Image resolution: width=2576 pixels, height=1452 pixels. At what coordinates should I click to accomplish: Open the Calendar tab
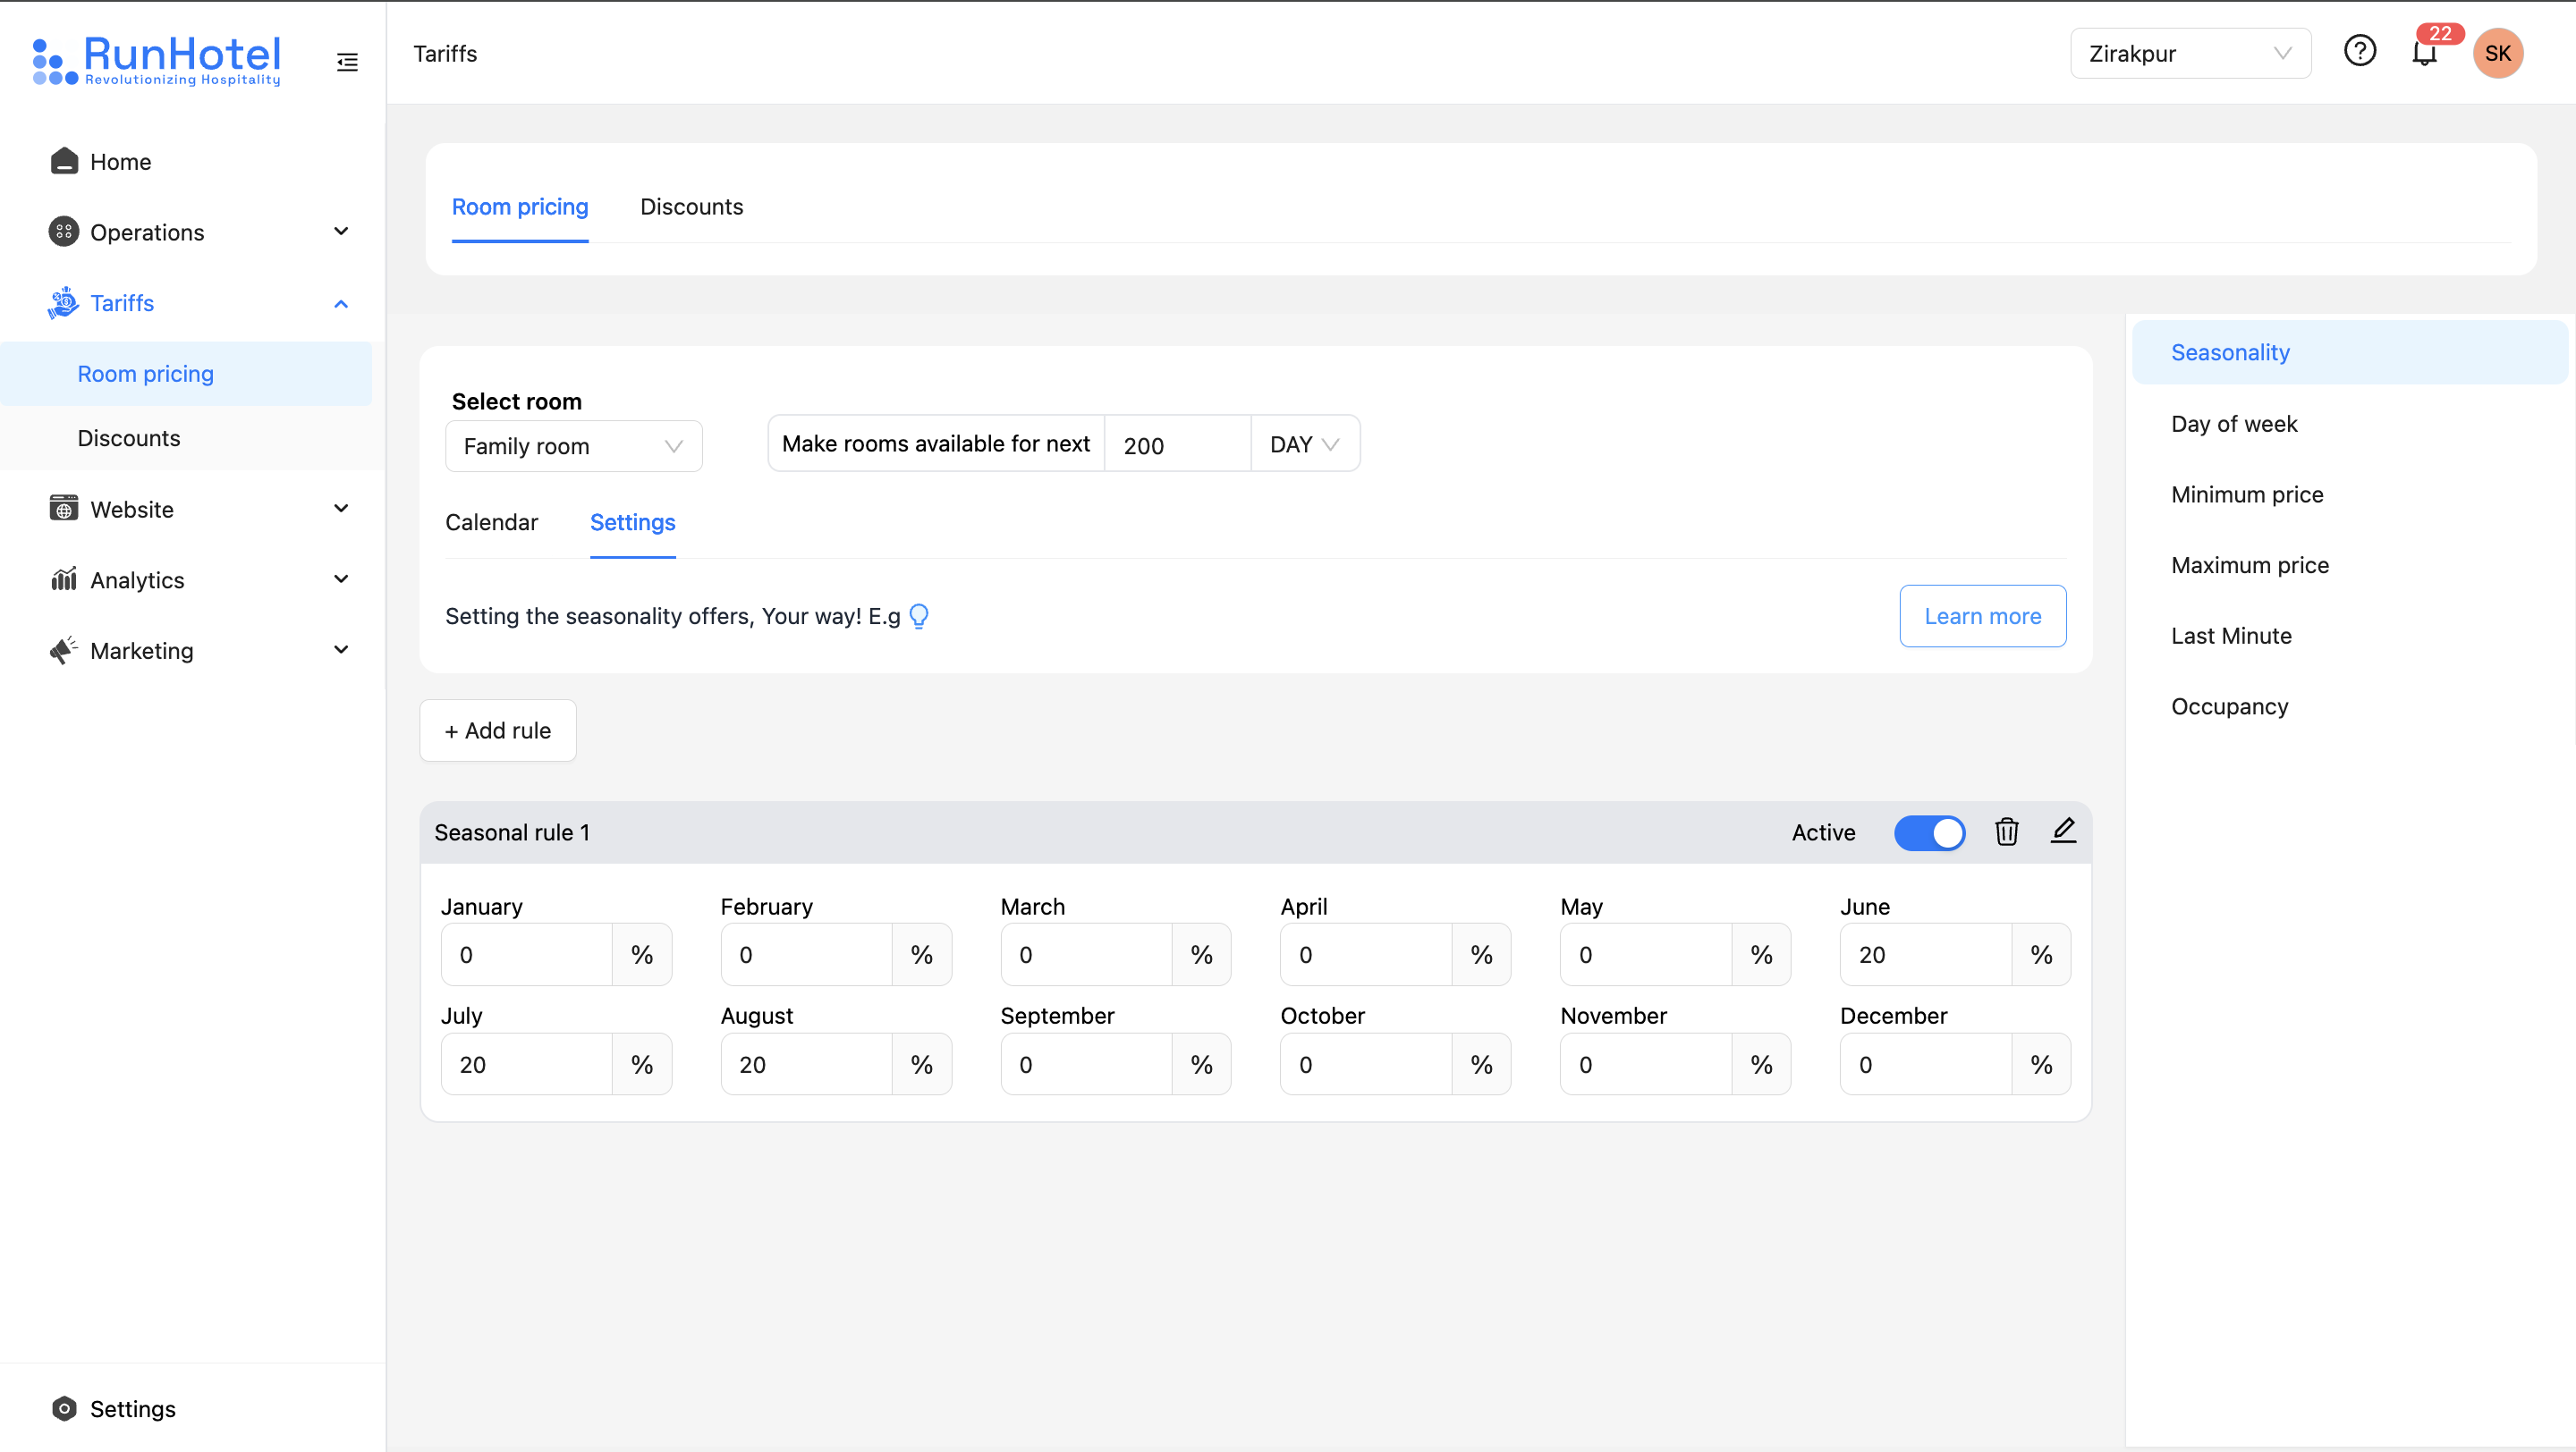tap(491, 521)
